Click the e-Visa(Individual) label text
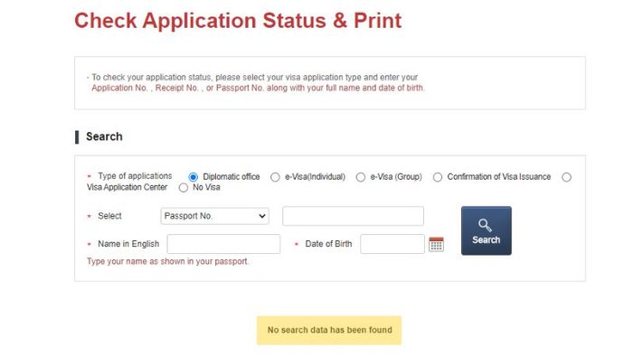The height and width of the screenshot is (356, 633). 316,177
